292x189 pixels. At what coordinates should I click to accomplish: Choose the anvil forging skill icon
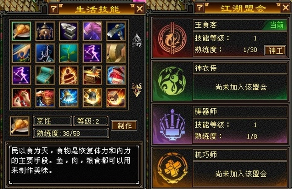(x=69, y=31)
